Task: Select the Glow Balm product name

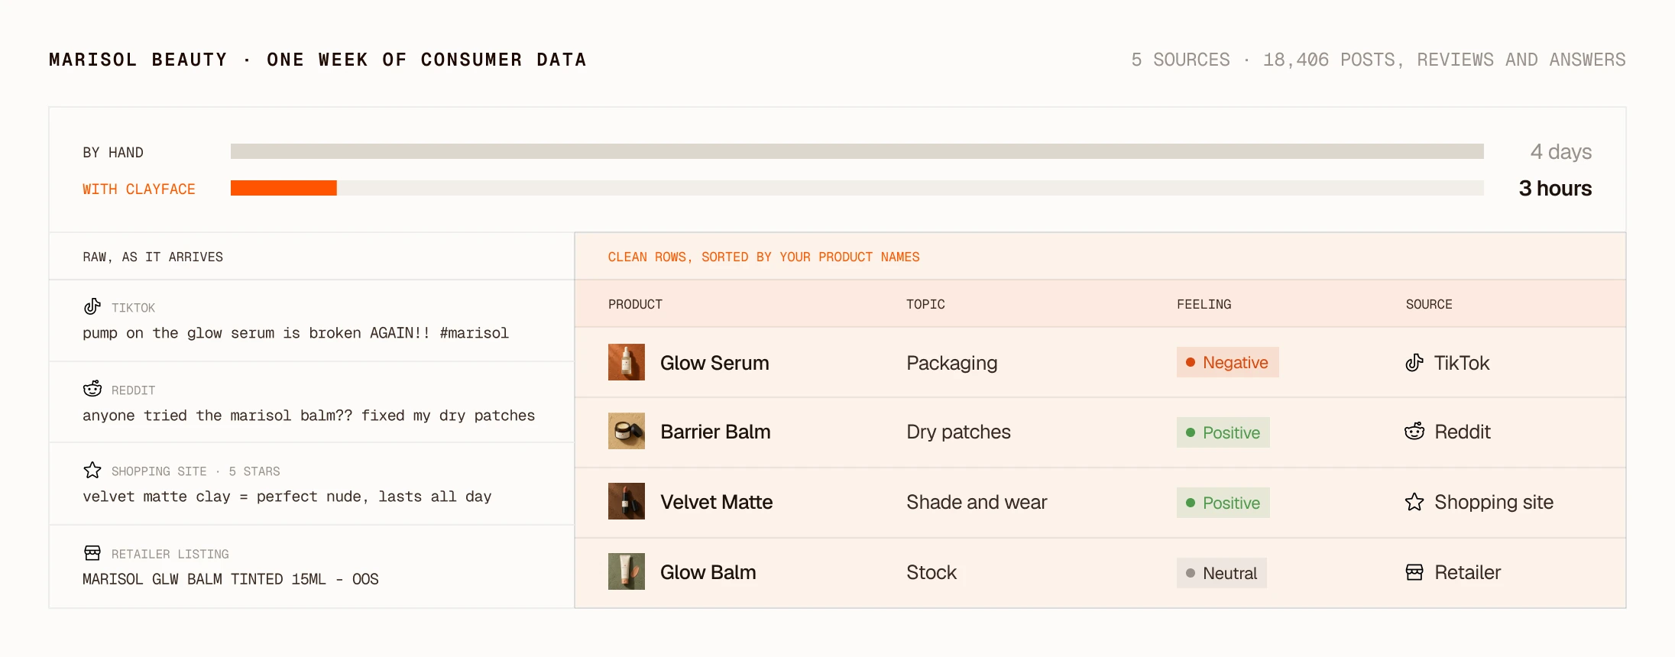Action: 708,572
